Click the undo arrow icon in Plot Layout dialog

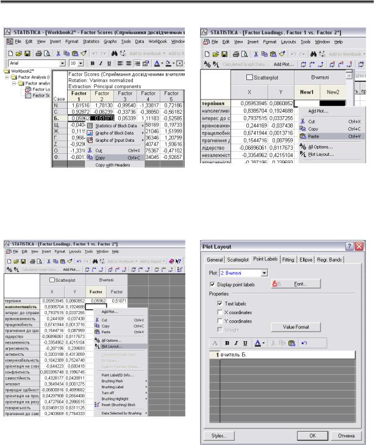click(304, 343)
